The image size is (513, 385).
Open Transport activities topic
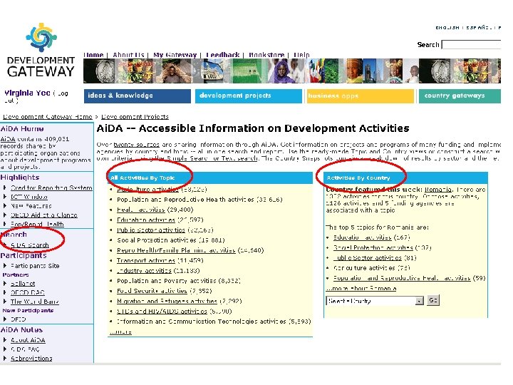click(x=146, y=260)
